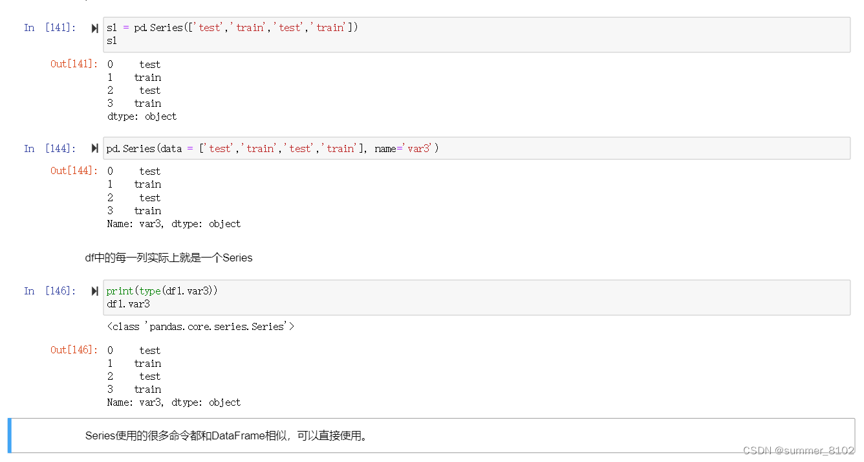Viewport: 864px width, 462px height.
Task: Click 'print(type(df1.var3))' code line
Action: tap(162, 291)
